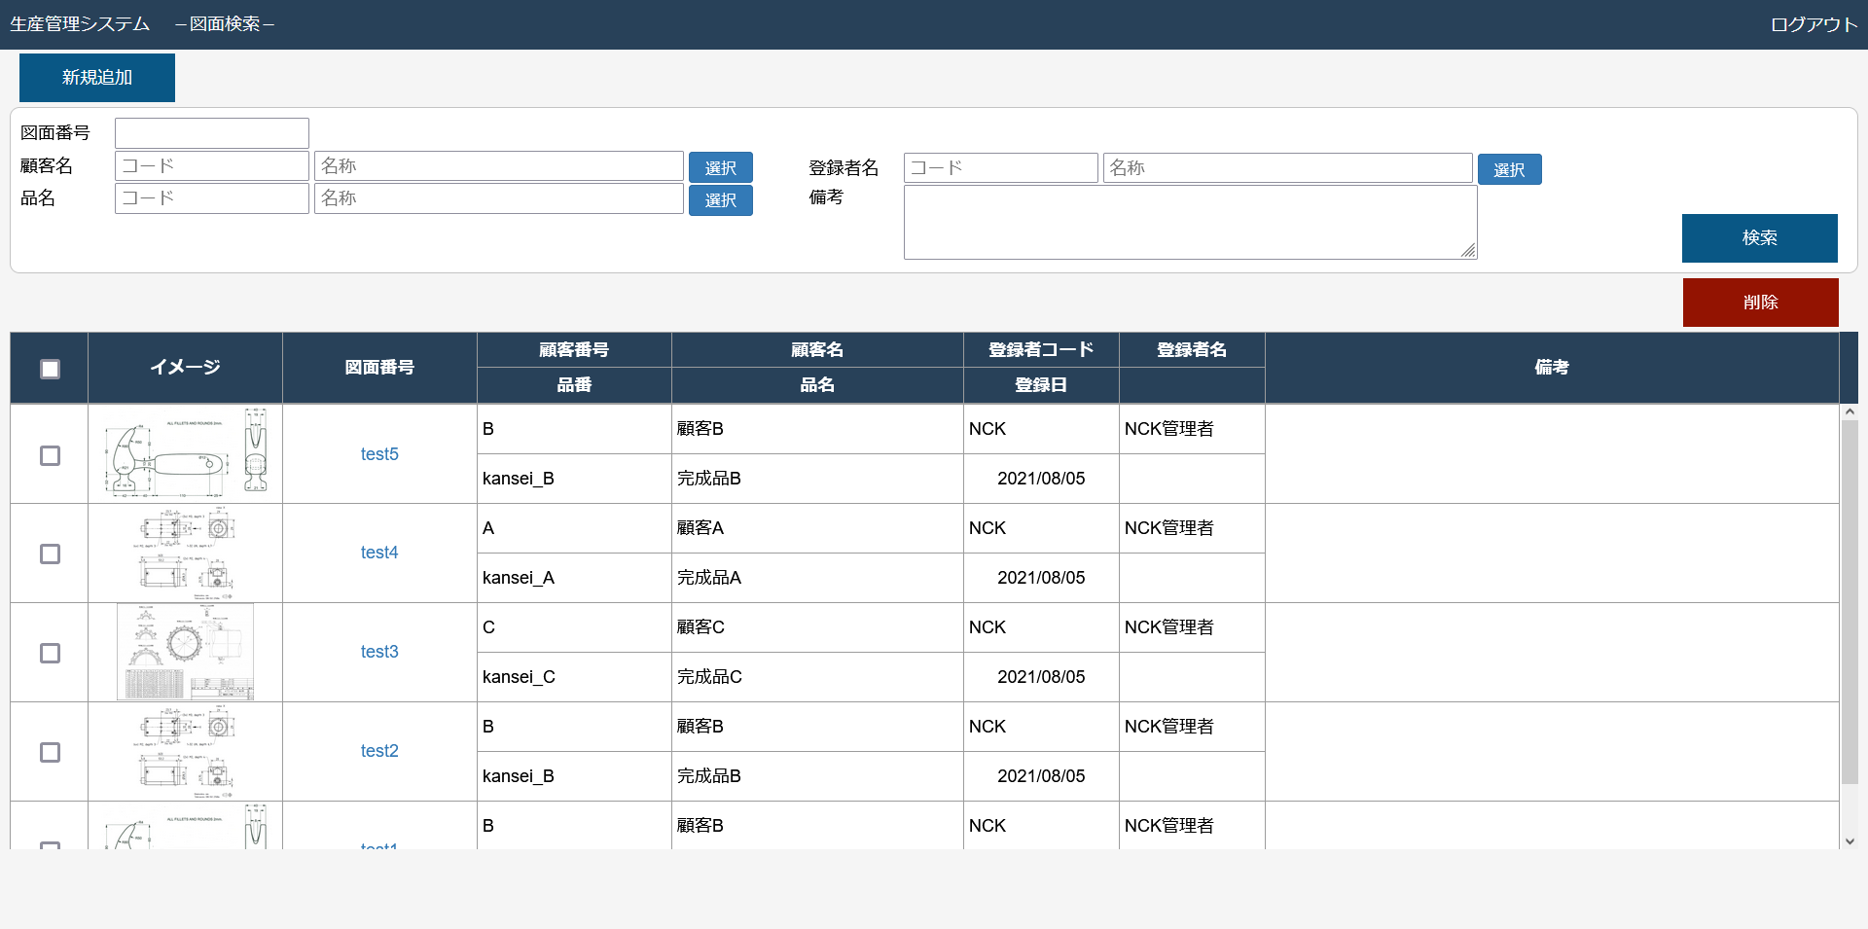This screenshot has width=1868, height=929.
Task: Tick the checkbox for row test2
Action: pyautogui.click(x=50, y=752)
